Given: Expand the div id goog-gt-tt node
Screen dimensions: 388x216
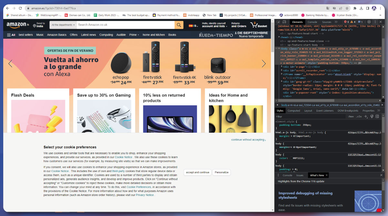Looking at the screenshot, I should tap(282, 82).
